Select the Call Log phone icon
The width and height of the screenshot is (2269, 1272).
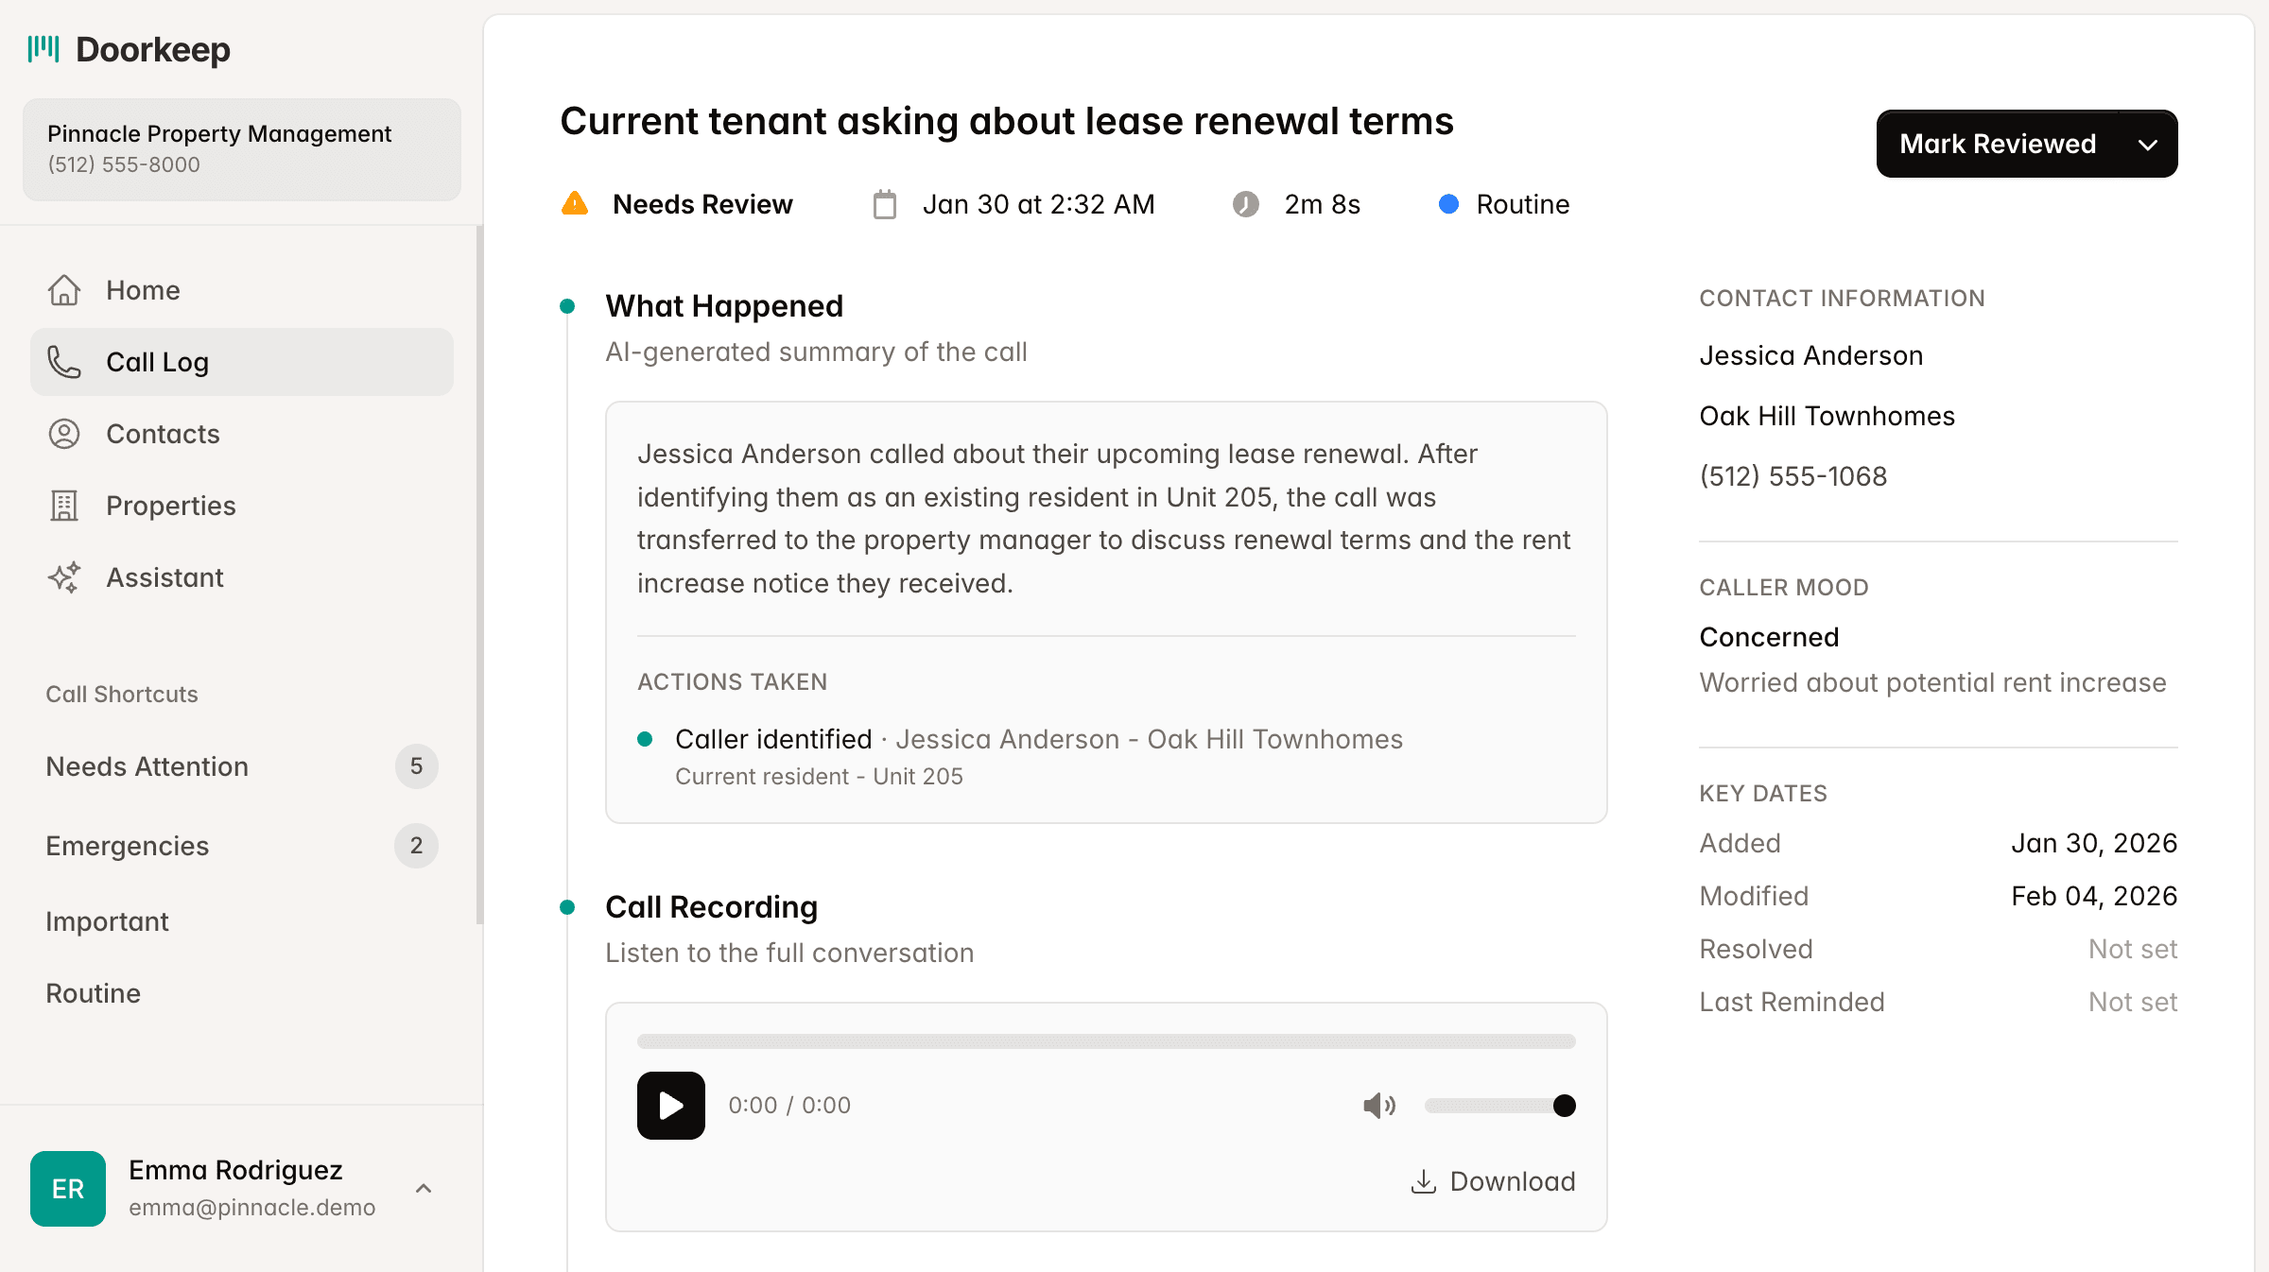pyautogui.click(x=63, y=362)
